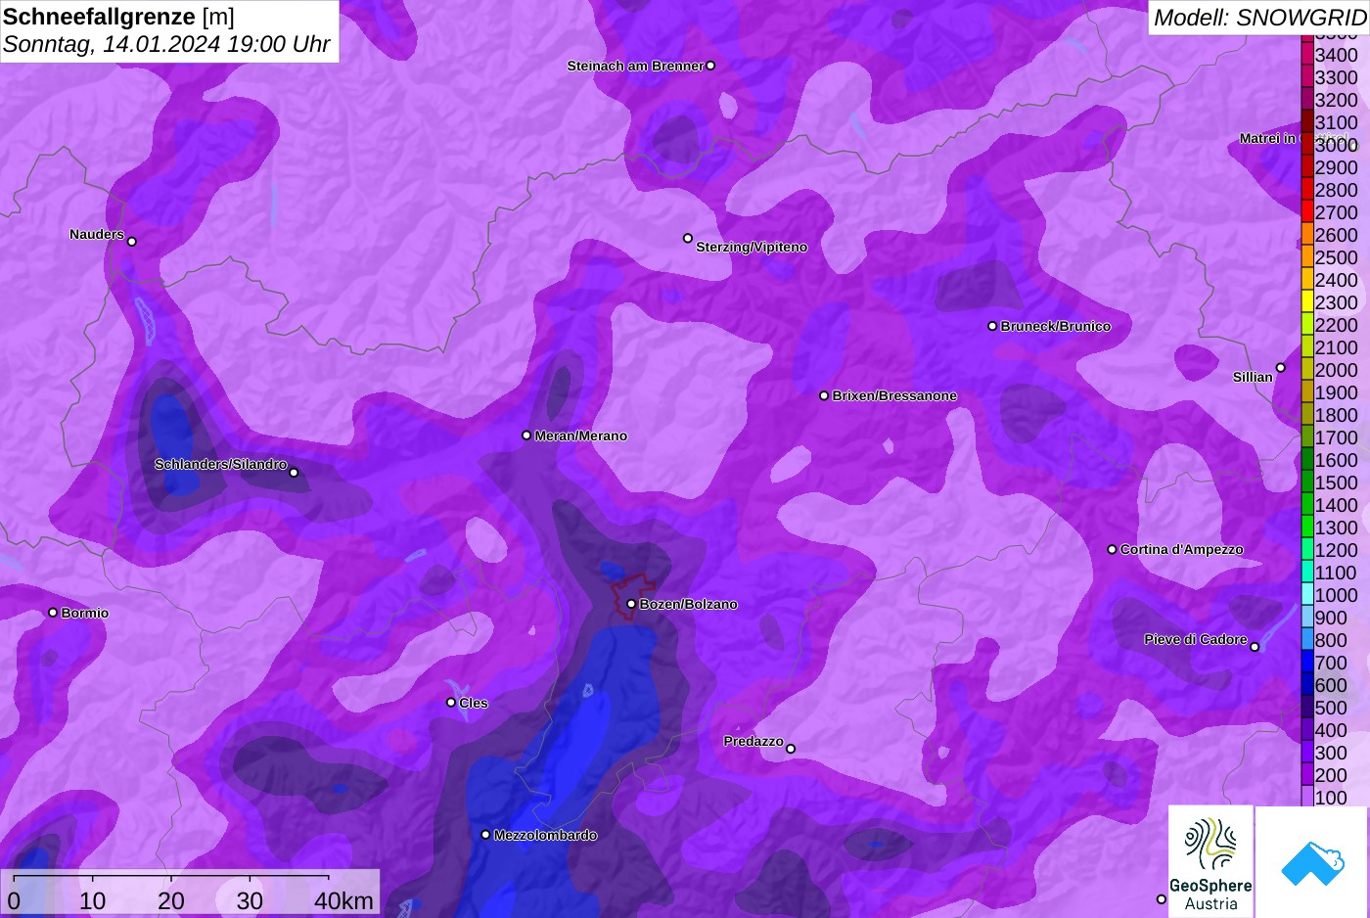Select the 1500 m green legend swatch
The image size is (1370, 918).
pos(1306,482)
